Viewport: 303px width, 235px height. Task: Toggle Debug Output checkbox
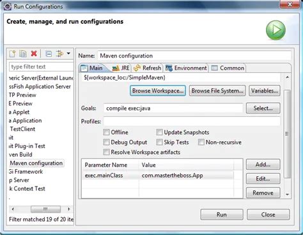pos(106,142)
